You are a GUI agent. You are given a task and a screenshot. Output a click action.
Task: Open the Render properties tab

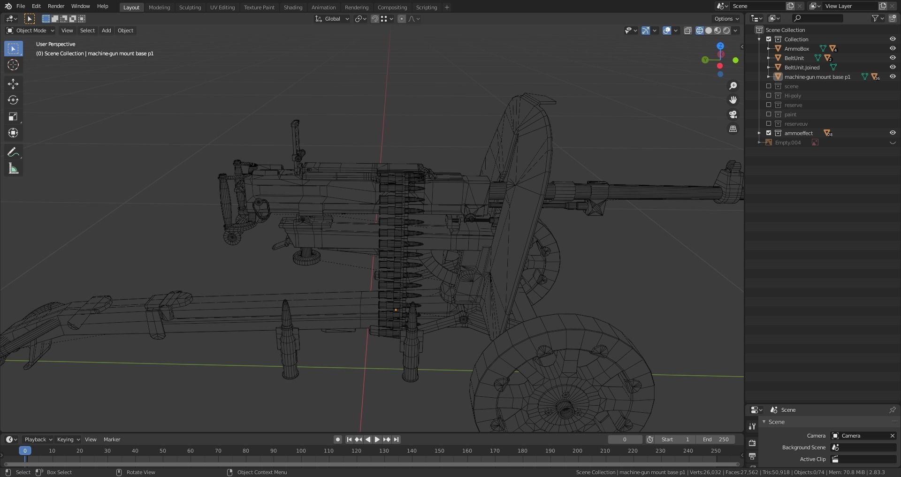coord(752,443)
